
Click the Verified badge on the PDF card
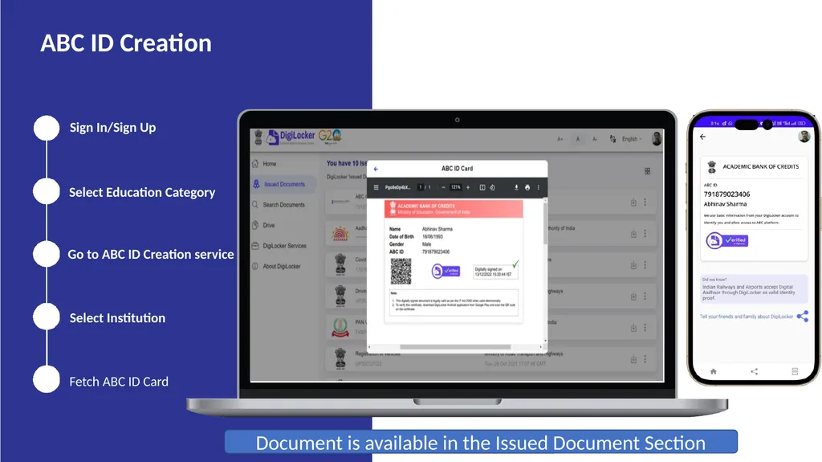[x=446, y=271]
